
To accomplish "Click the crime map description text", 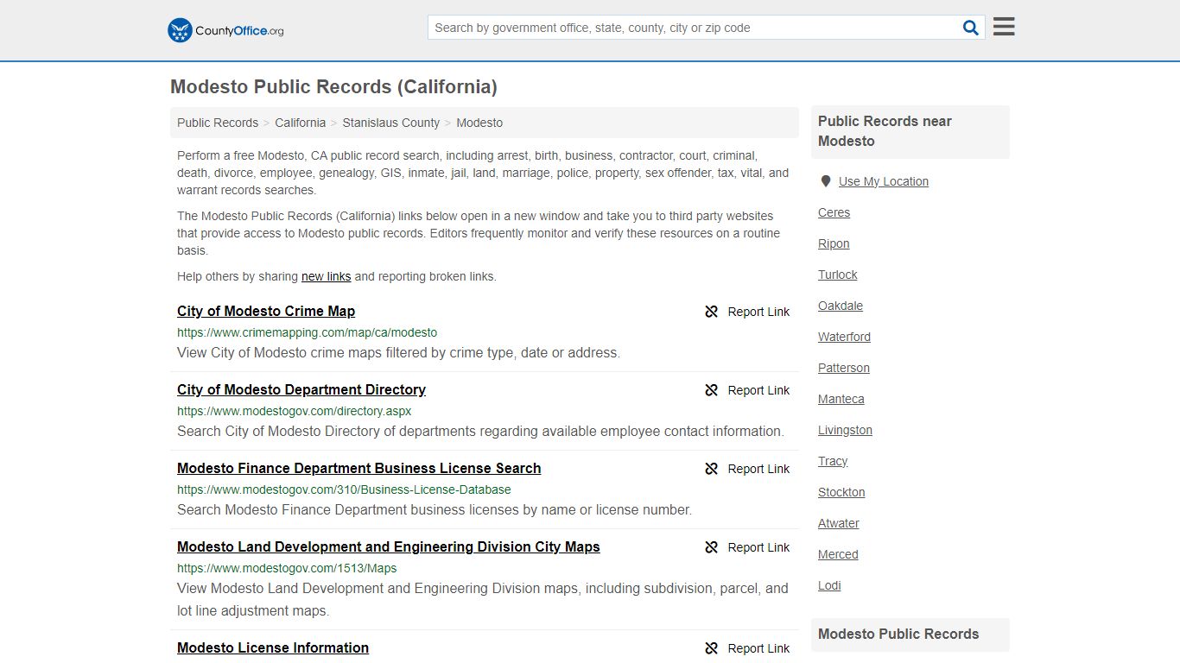I will click(398, 352).
